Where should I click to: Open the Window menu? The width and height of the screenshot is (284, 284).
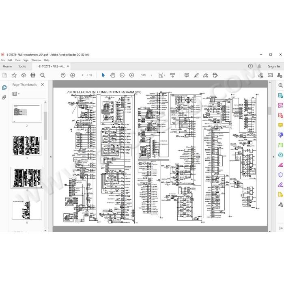point(36,60)
